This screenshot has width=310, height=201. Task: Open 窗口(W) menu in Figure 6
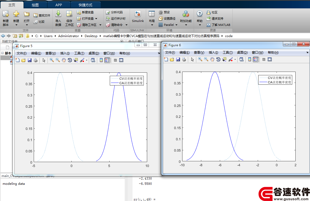pyautogui.click(x=258, y=53)
